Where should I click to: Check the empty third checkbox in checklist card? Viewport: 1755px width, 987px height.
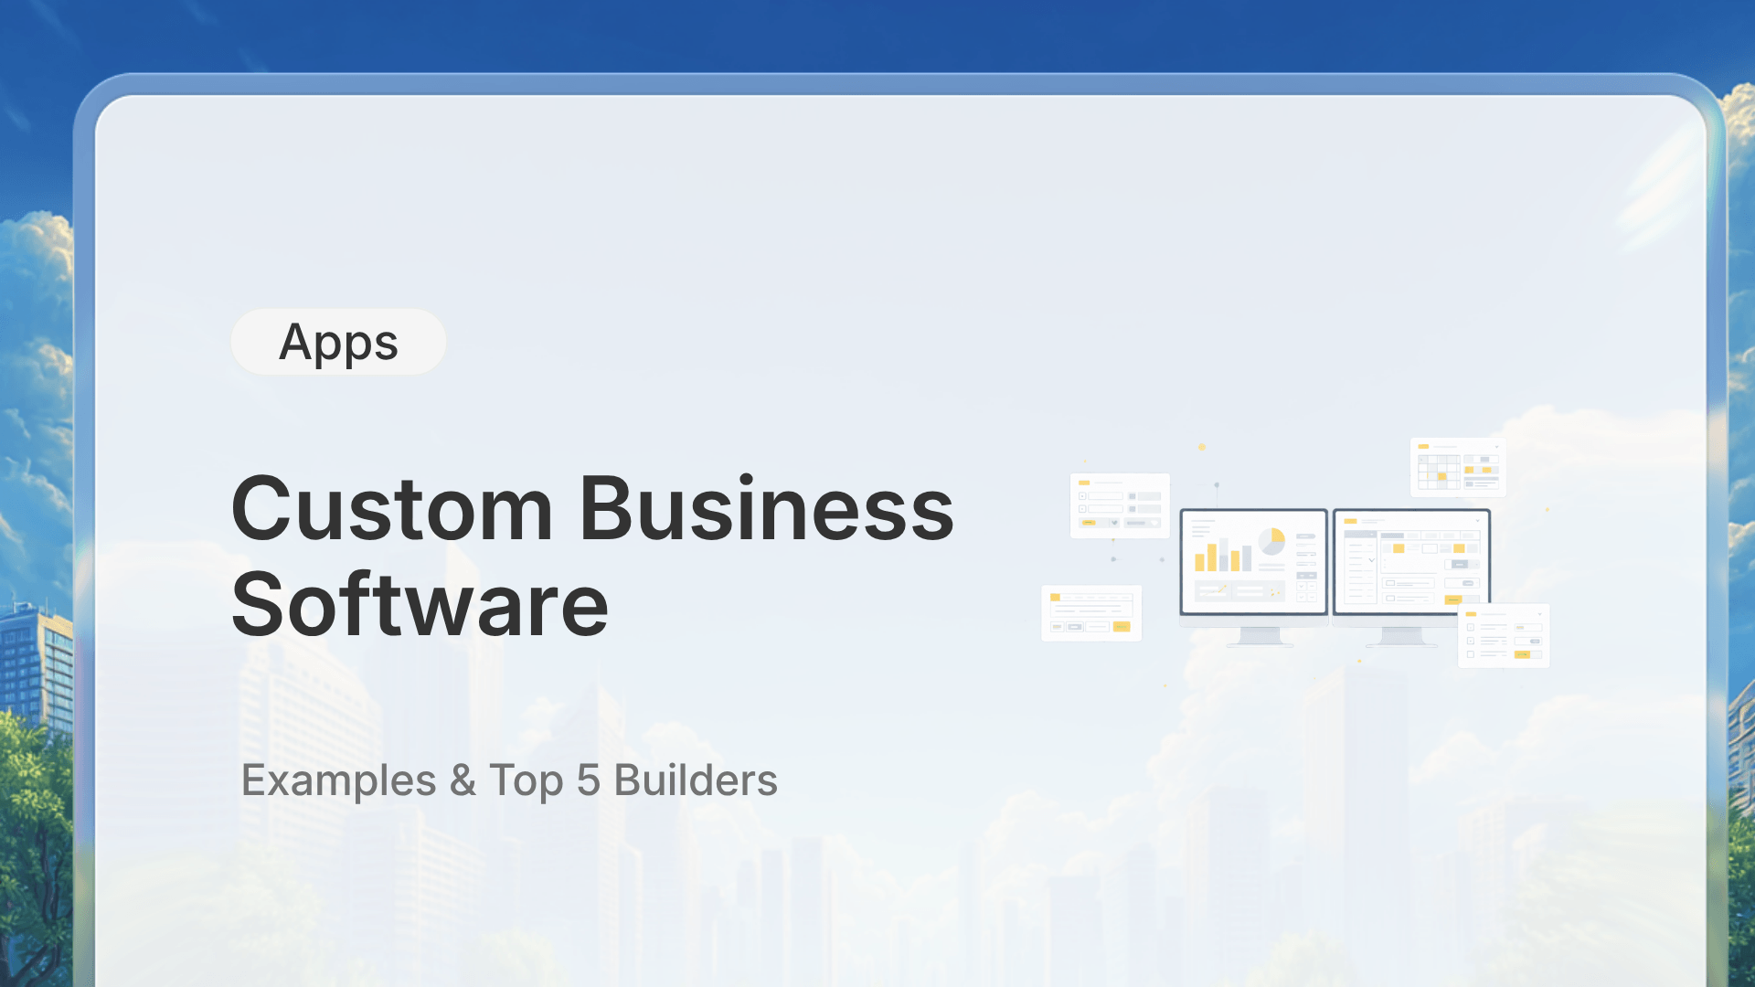tap(1470, 654)
